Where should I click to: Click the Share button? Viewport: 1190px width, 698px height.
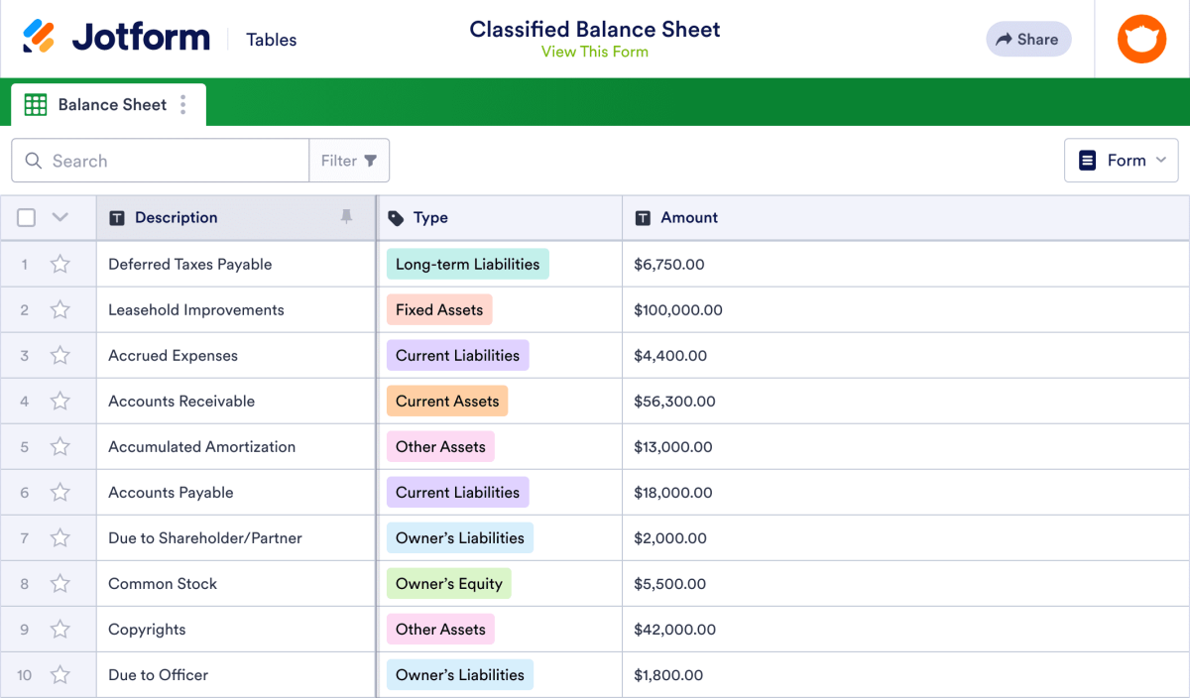1028,39
